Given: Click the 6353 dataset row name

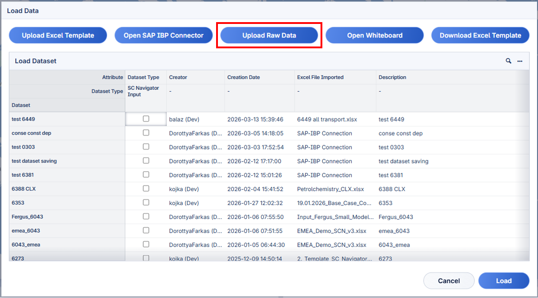Looking at the screenshot, I should (18, 203).
